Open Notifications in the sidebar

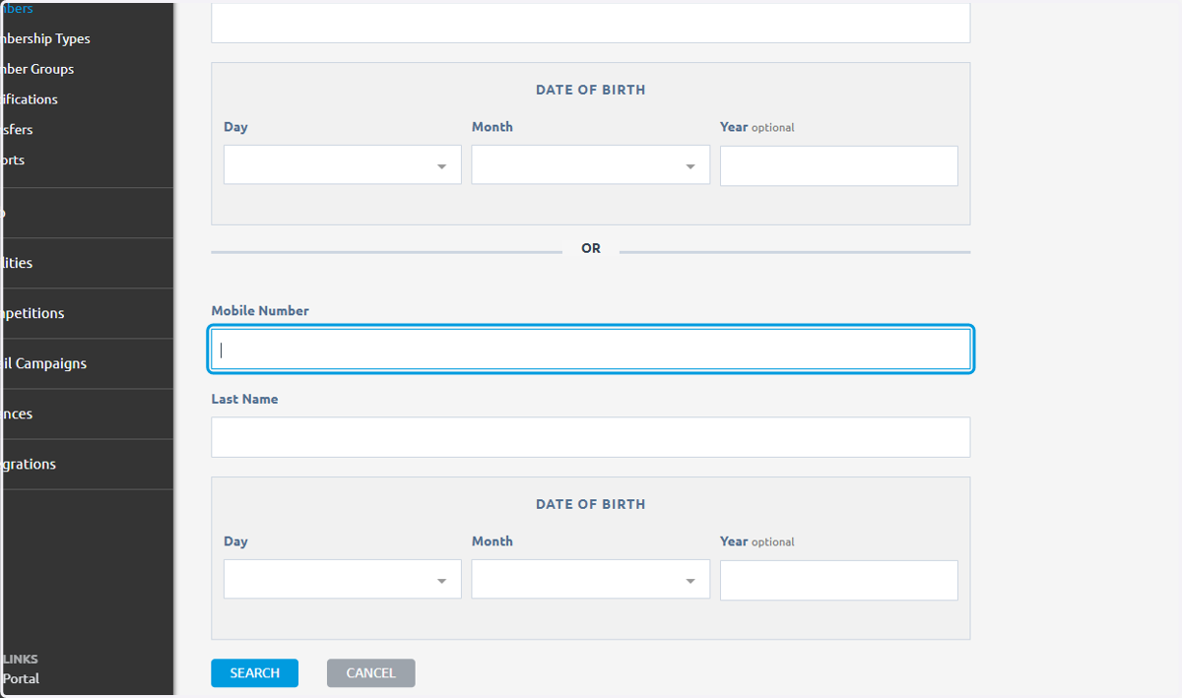30,99
